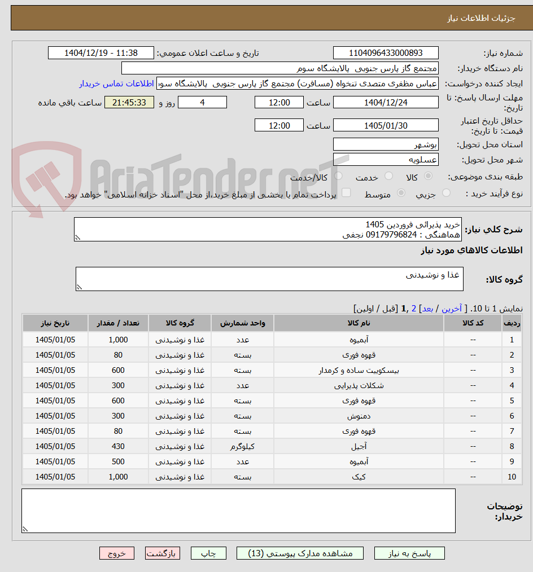Click the goods group box غذا و نوشیدنی
Image resolution: width=533 pixels, height=572 pixels.
[269, 279]
